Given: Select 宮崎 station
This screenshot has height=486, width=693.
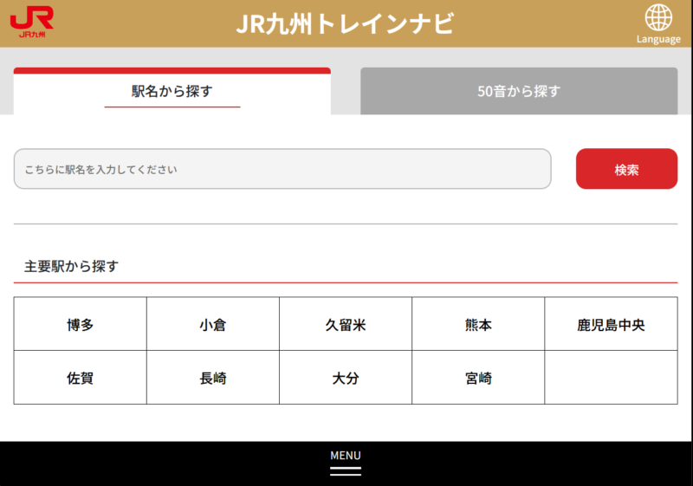Looking at the screenshot, I should [x=478, y=378].
